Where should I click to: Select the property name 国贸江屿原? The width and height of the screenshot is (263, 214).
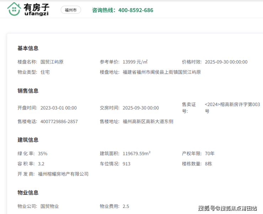click(52, 62)
